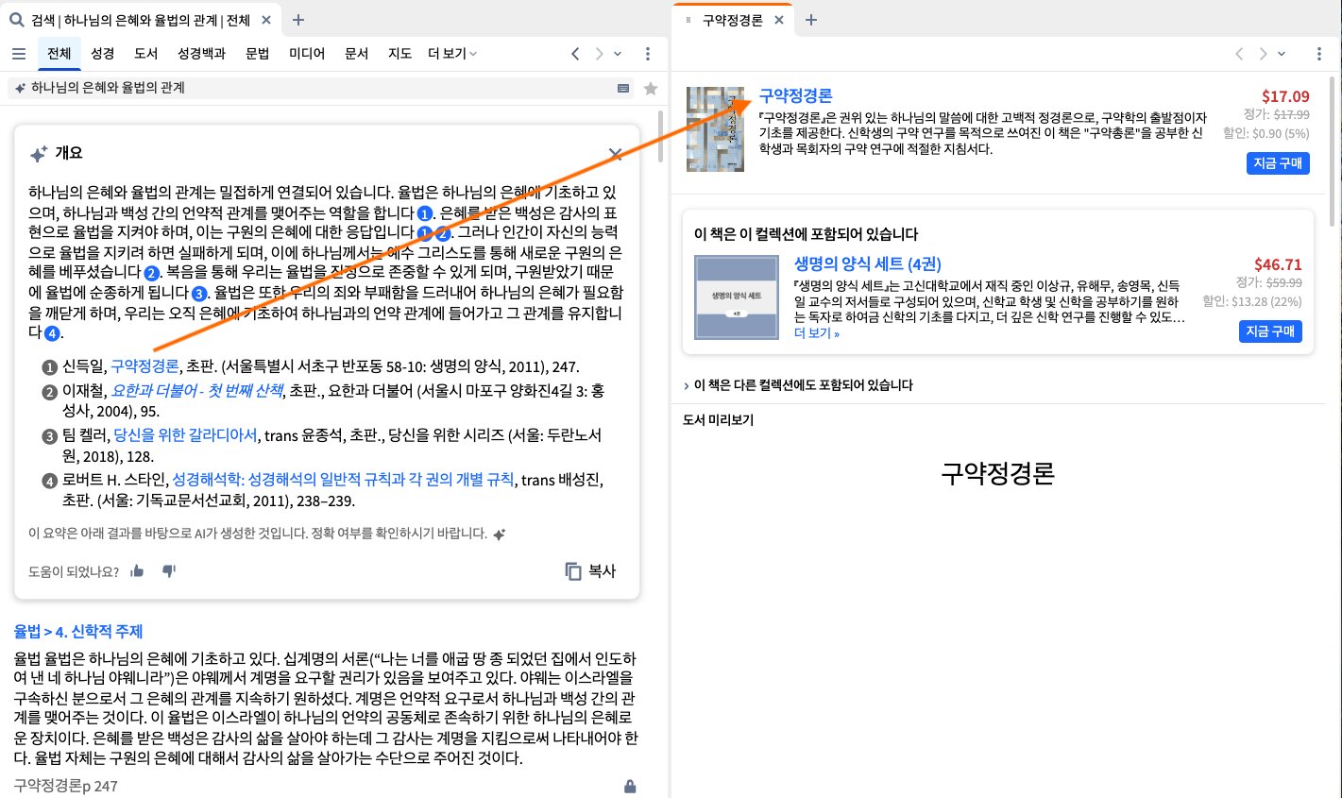Viewport: 1342px width, 798px height.
Task: Give a thumbs-up to the summary
Action: (x=138, y=570)
